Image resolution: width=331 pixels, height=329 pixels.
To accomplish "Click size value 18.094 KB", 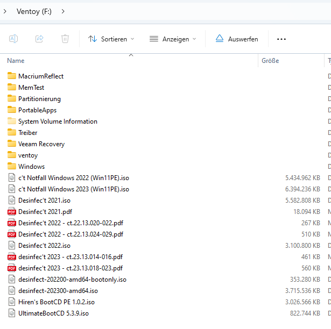I will pyautogui.click(x=307, y=212).
